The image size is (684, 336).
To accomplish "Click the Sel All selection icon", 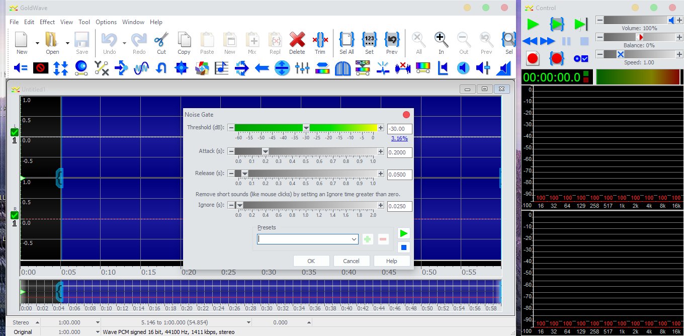I will coord(347,43).
